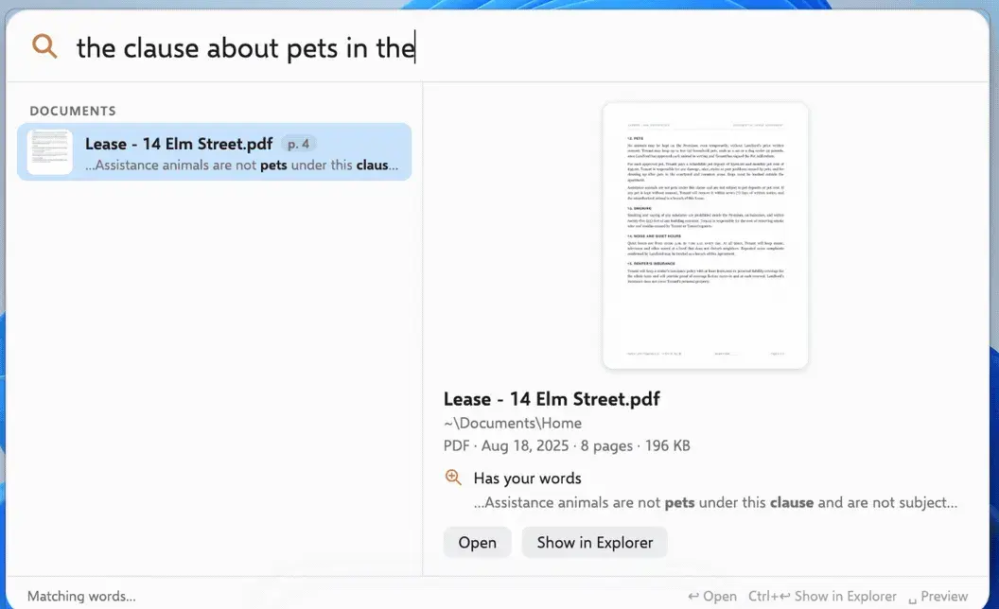The image size is (999, 609).
Task: Select the Lease - 14 Elm Street.pdf result
Action: 214,152
